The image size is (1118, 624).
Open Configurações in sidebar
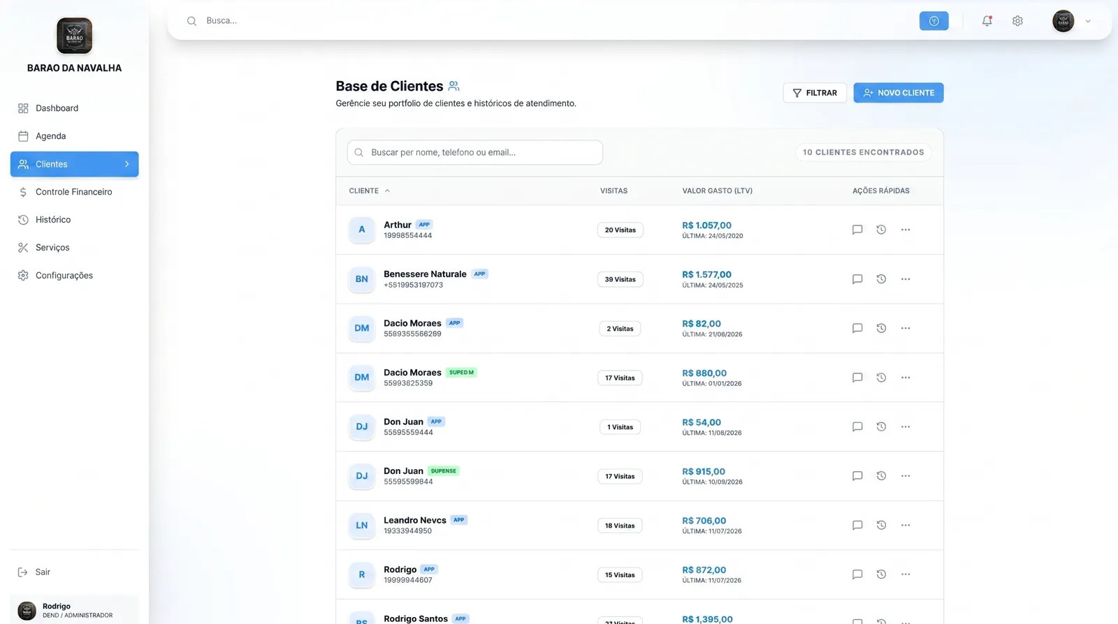[74, 276]
